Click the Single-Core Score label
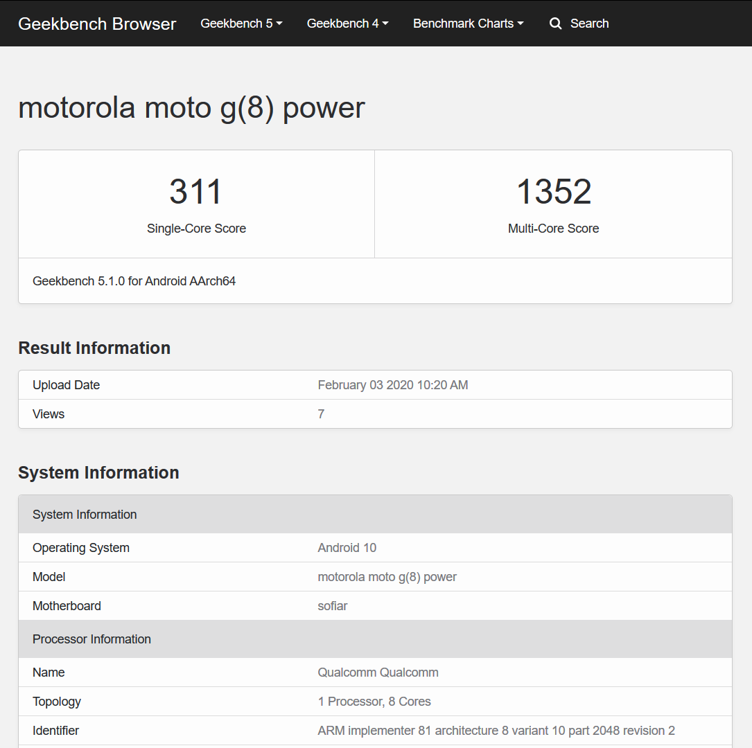Screen dimensions: 752x748 click(x=196, y=229)
